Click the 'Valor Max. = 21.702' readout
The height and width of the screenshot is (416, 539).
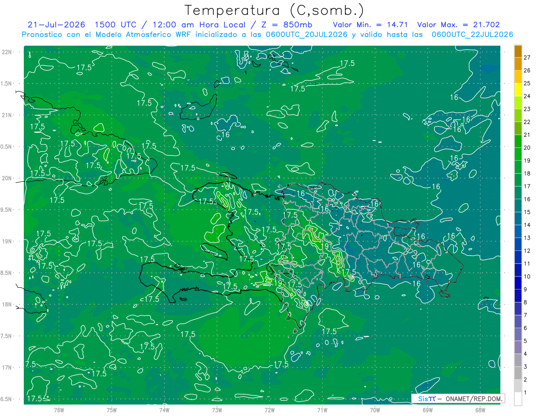(x=458, y=25)
